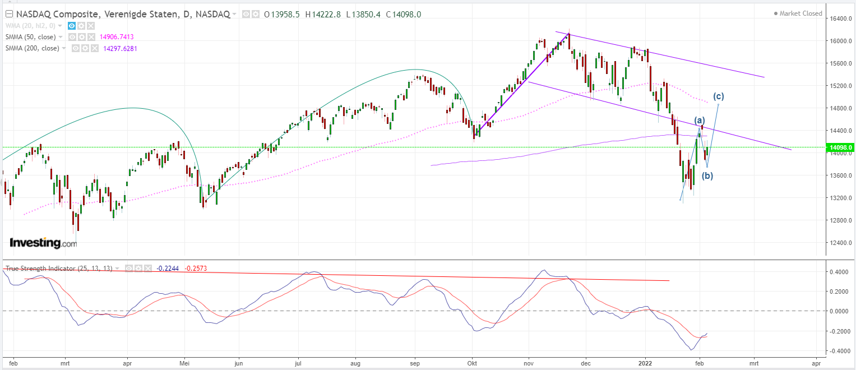Screen dimensions: 856x370
Task: Click the TSI value -0.2244
Action: coord(167,269)
